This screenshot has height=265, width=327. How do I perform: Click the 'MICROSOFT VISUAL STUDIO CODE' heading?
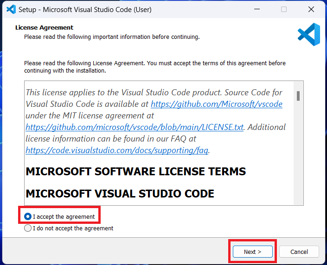point(120,193)
